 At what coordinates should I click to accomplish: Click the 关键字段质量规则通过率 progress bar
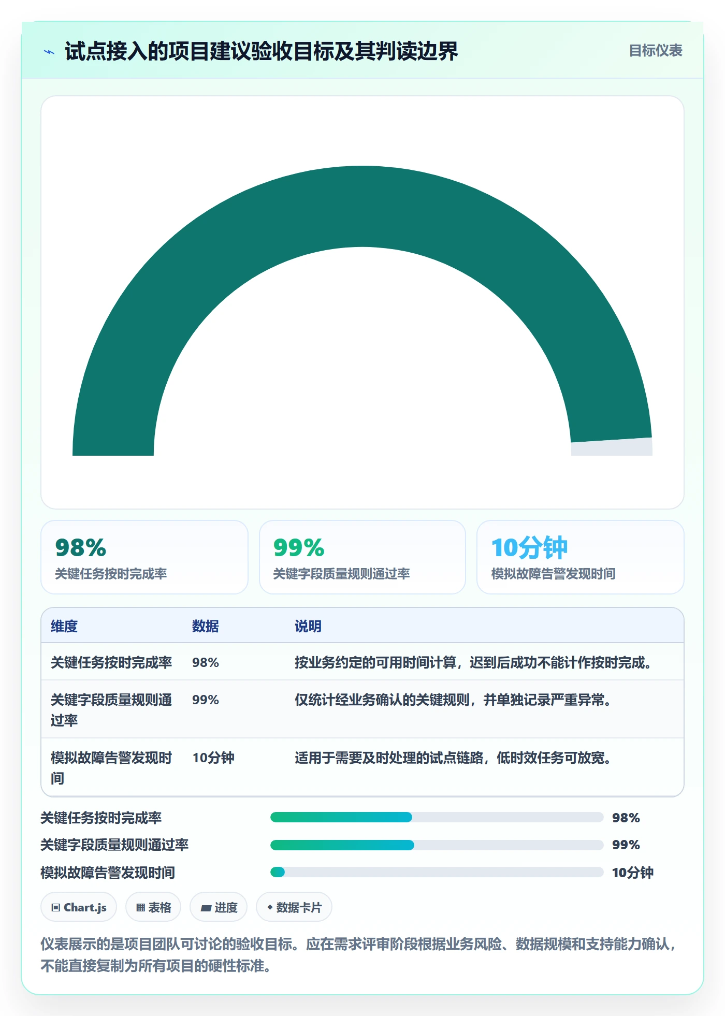coord(437,845)
